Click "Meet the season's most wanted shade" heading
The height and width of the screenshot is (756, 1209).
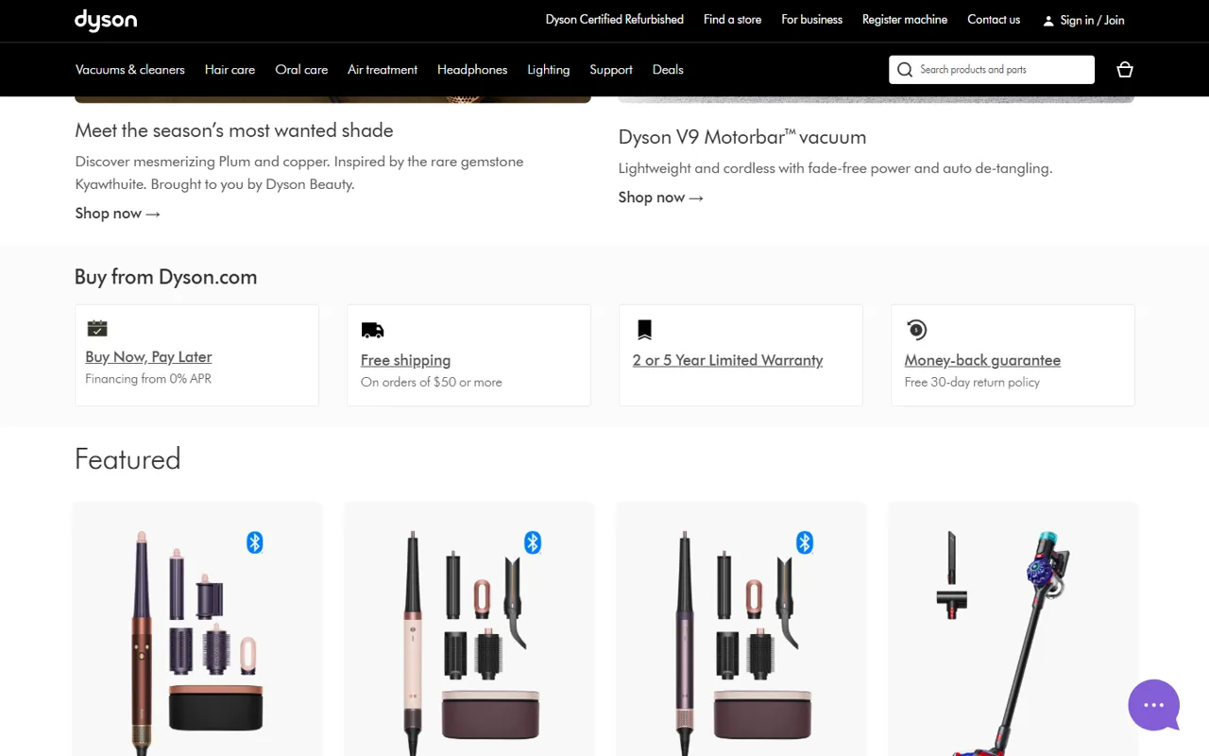[x=234, y=130]
